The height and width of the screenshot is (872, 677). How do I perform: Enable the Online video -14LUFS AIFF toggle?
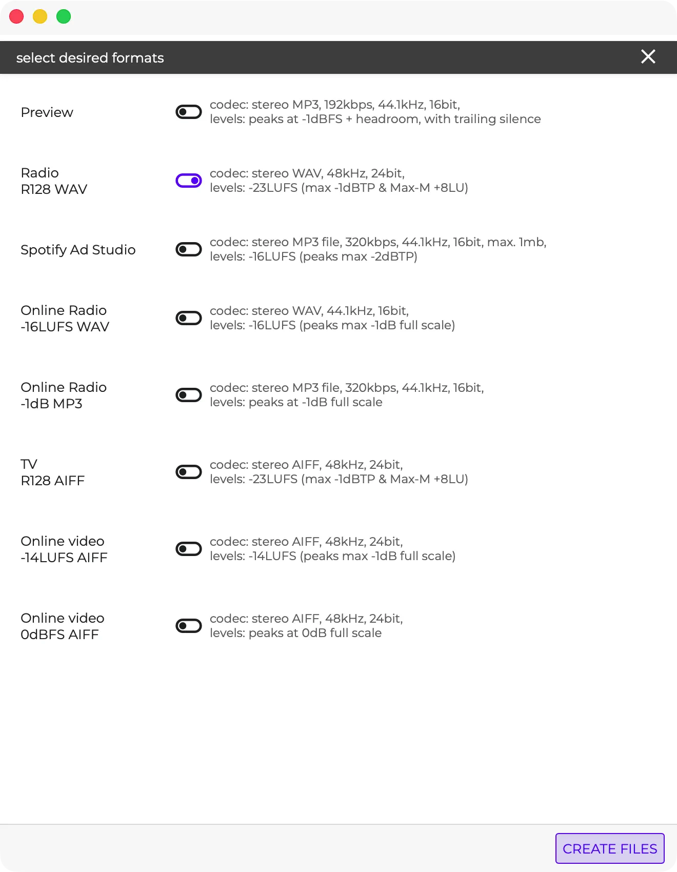tap(189, 548)
